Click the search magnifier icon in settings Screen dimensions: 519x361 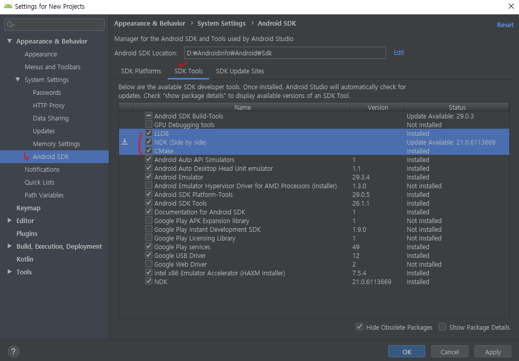(10, 25)
